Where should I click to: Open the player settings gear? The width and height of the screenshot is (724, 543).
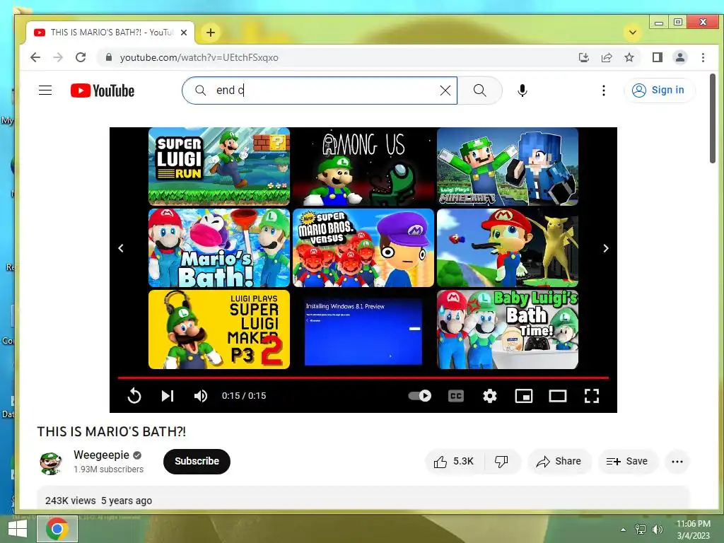490,396
